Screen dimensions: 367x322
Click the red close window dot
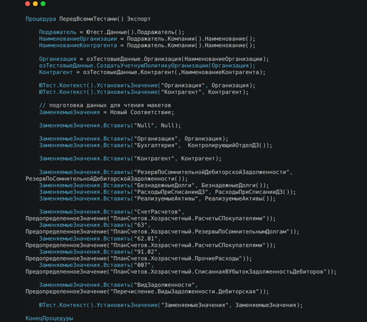[28, 4]
